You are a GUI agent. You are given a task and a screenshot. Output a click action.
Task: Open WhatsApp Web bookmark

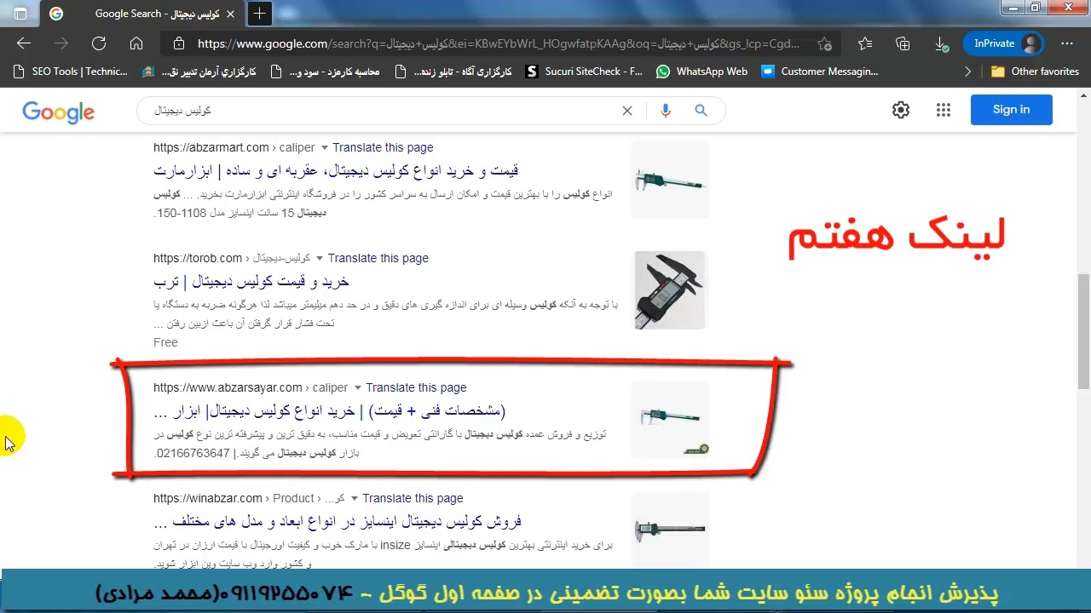coord(701,72)
